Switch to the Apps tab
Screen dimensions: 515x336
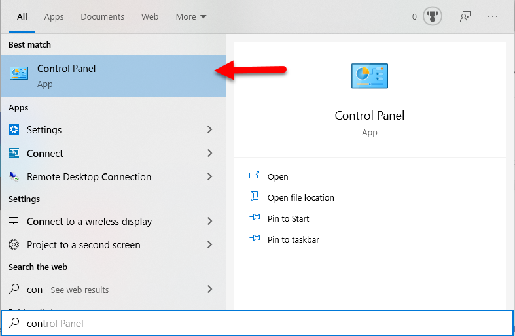point(54,17)
